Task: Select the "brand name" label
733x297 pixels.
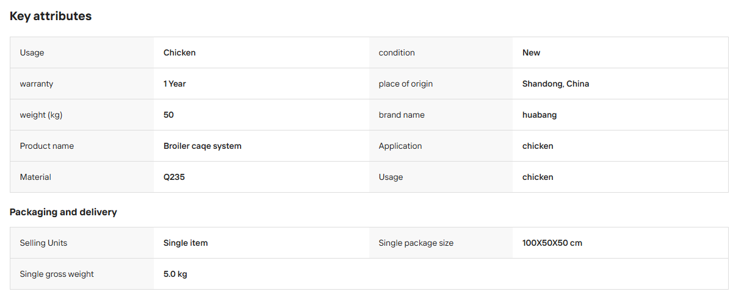Action: pyautogui.click(x=402, y=115)
